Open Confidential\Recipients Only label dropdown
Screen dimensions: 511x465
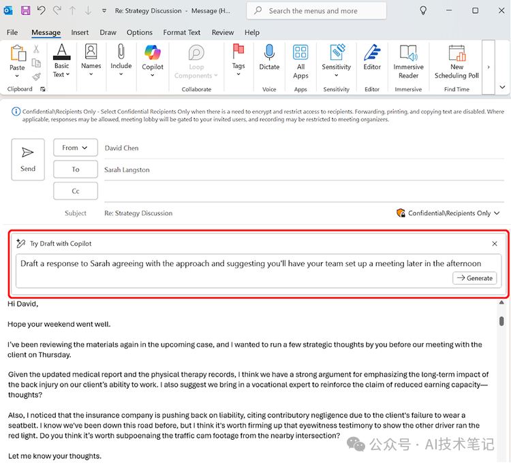click(x=448, y=213)
